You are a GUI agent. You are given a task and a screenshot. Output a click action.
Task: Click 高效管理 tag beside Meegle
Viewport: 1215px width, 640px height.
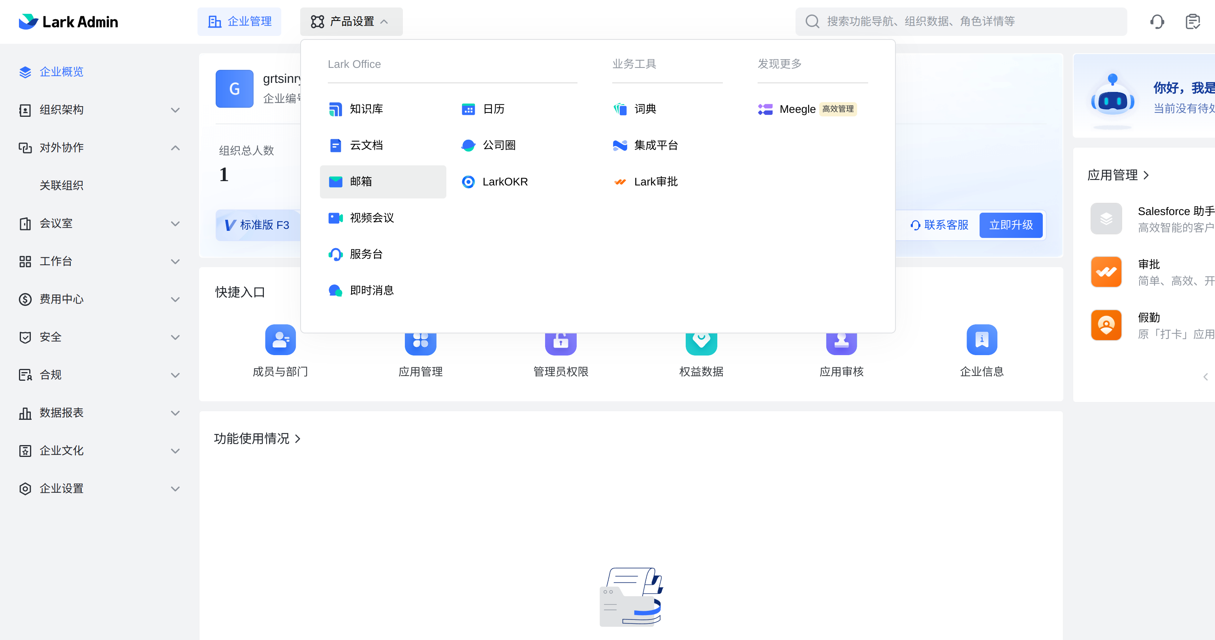(x=838, y=109)
